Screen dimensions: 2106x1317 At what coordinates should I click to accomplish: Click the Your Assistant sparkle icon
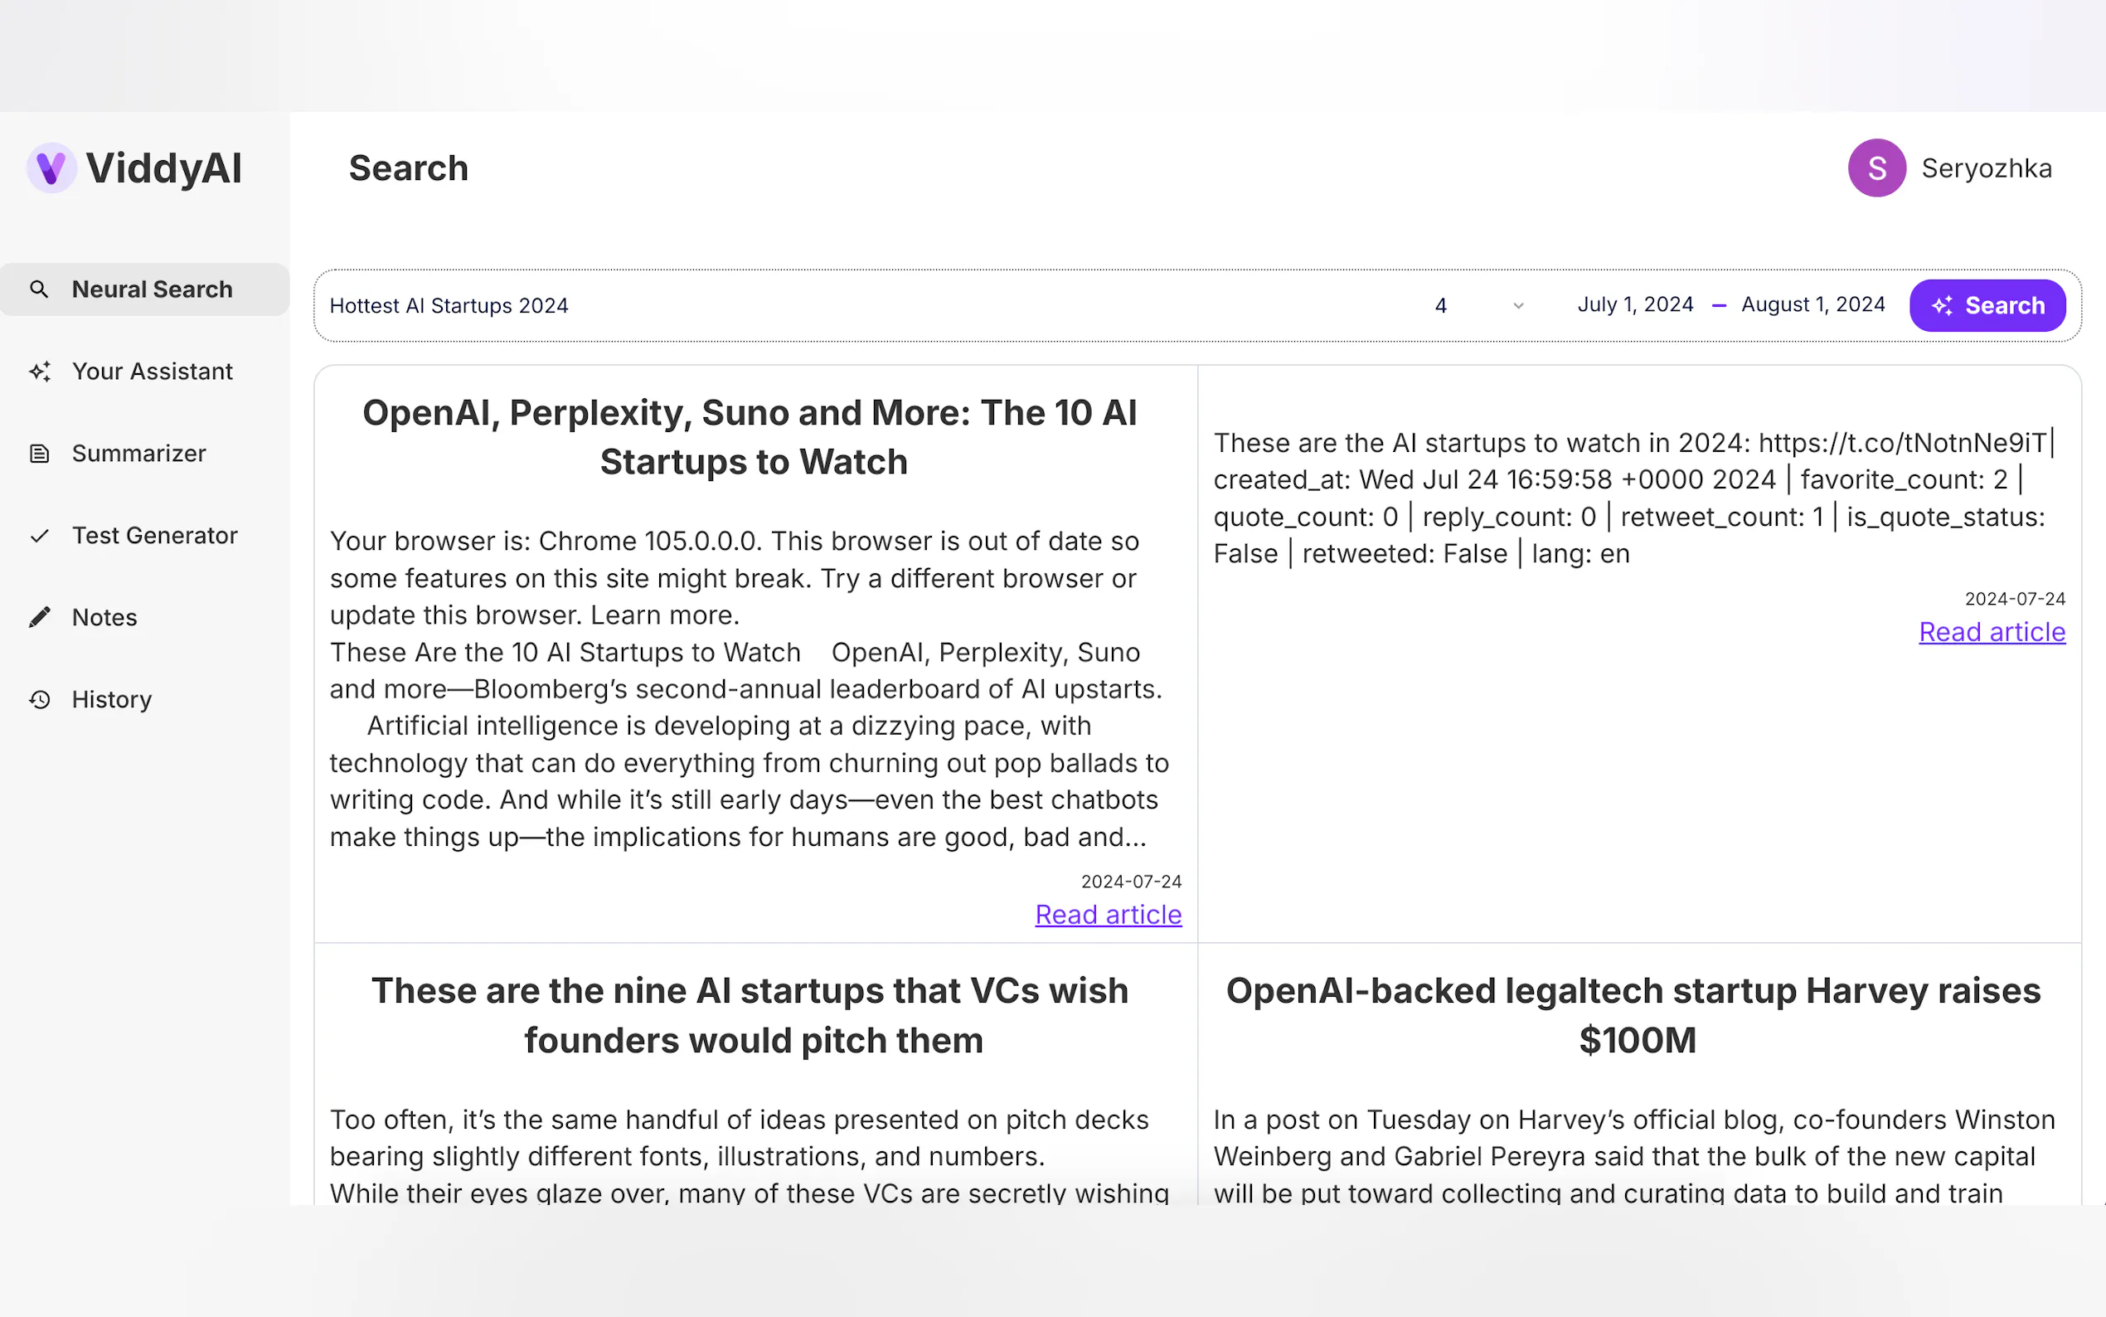point(39,371)
